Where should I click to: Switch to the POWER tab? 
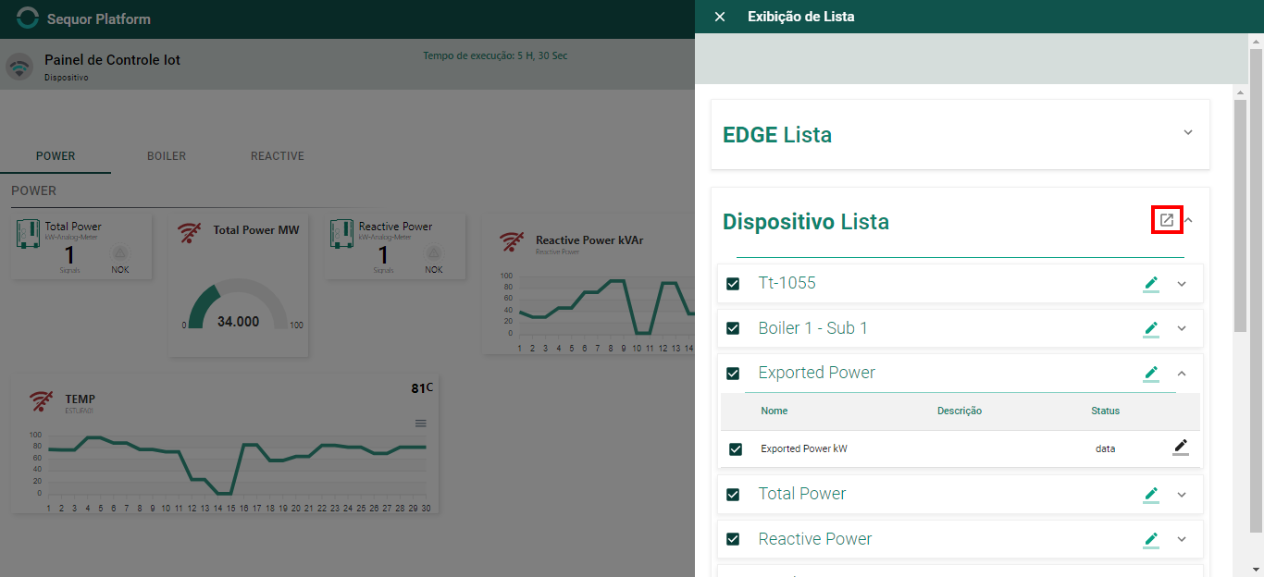pyautogui.click(x=56, y=156)
